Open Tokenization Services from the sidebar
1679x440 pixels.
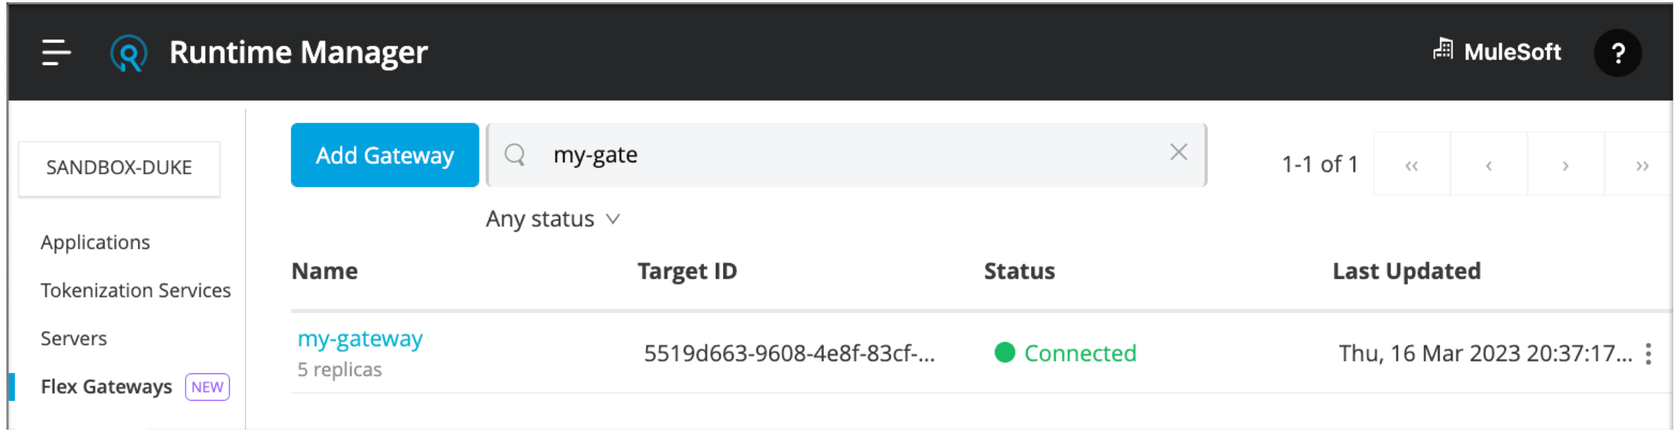click(136, 290)
